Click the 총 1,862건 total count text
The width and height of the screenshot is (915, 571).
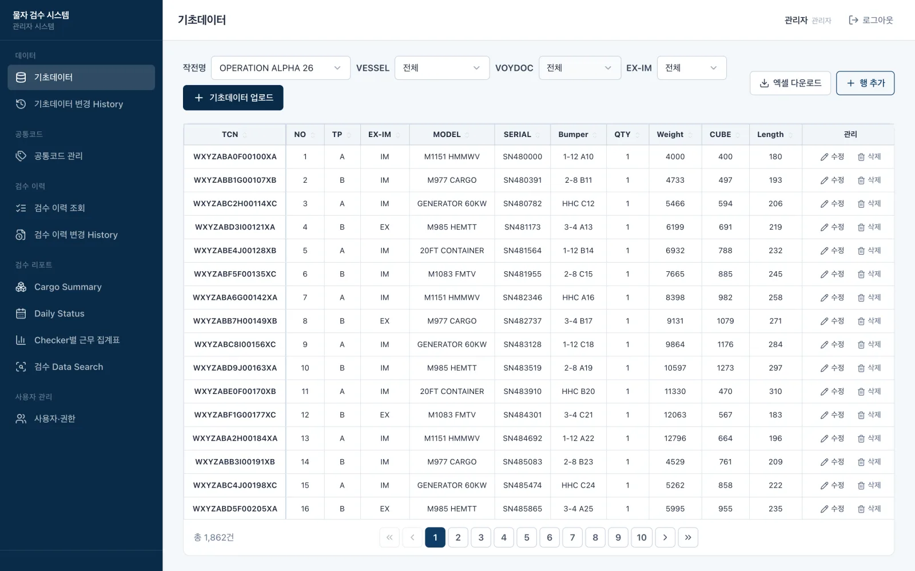pos(214,537)
